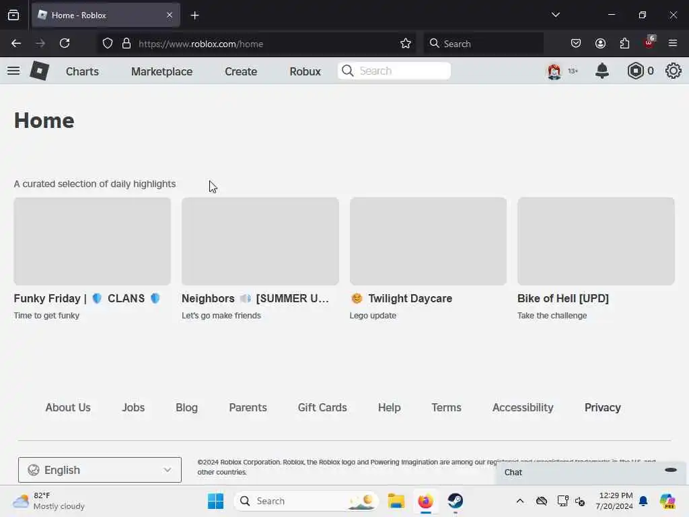
Task: Click the Roblox search magnifier icon
Action: click(348, 71)
